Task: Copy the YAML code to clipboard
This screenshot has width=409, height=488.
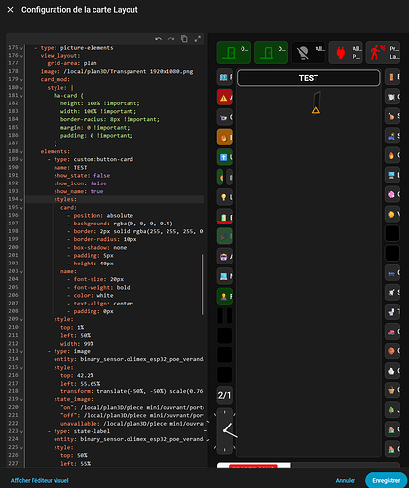Action: click(x=184, y=39)
